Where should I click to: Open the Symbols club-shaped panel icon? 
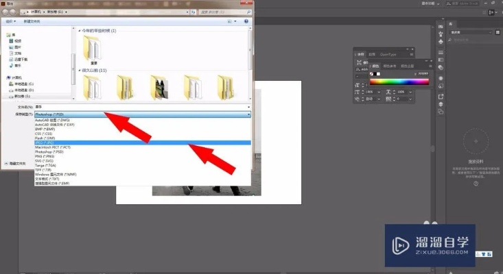[x=441, y=42]
